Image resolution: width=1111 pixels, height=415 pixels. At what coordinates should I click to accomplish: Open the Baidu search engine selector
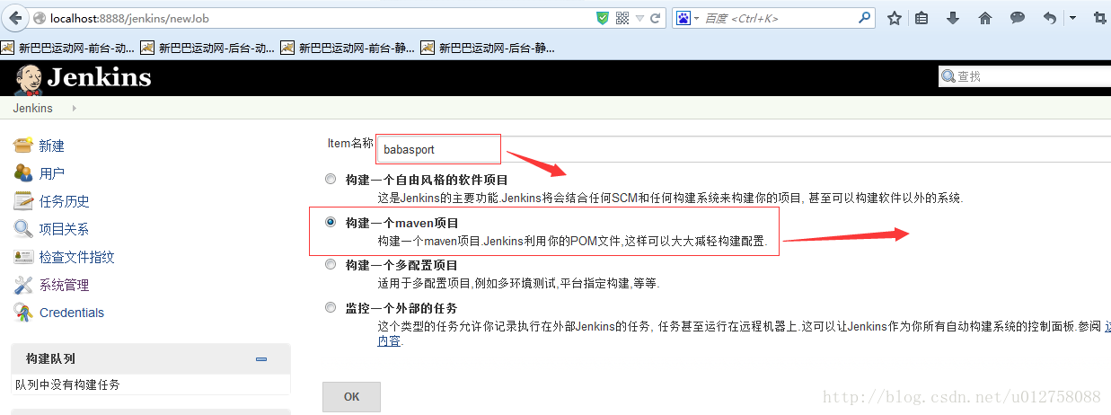(688, 18)
